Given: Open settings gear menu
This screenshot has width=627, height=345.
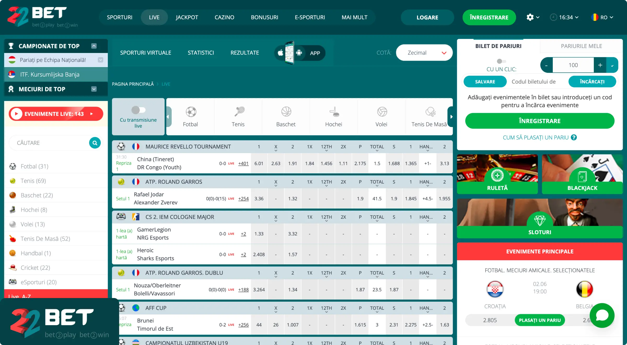Looking at the screenshot, I should 530,17.
